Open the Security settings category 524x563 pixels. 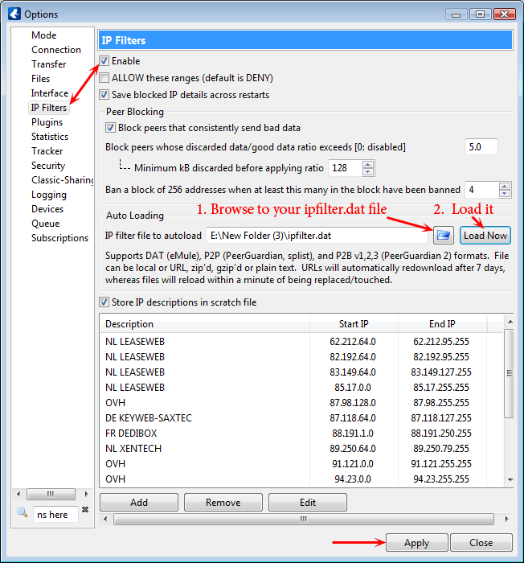coord(48,166)
